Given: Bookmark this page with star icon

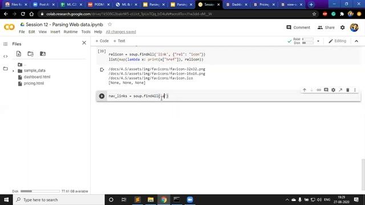Looking at the screenshot, I should pyautogui.click(x=314, y=14).
